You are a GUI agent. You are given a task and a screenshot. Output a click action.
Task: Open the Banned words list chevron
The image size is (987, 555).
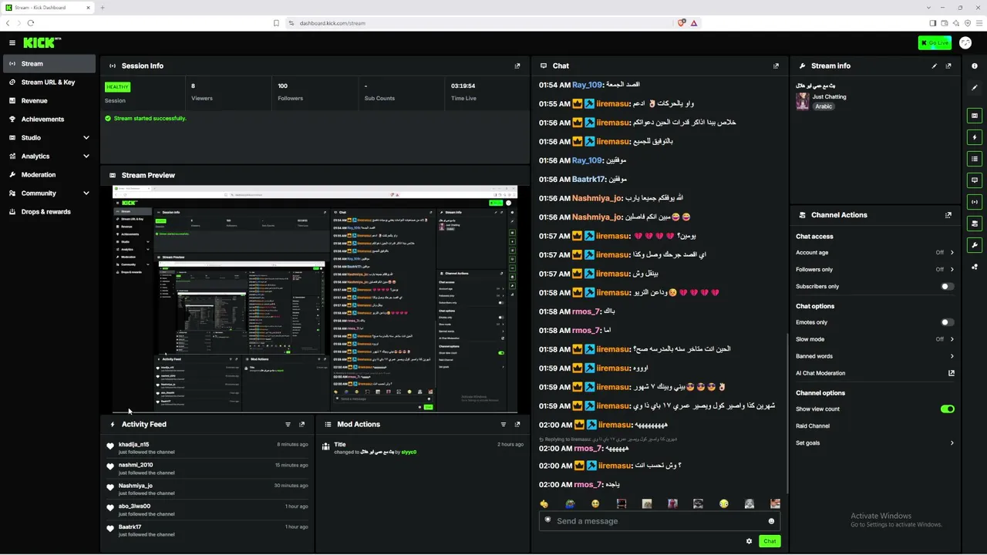coord(952,356)
